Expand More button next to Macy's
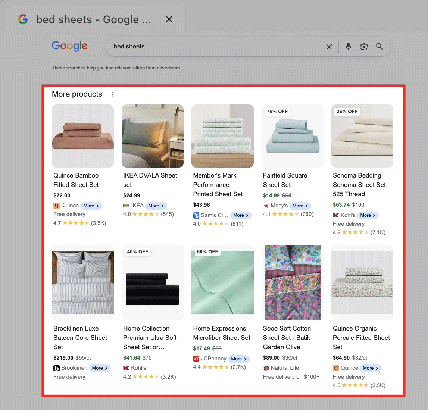Image resolution: width=428 pixels, height=410 pixels. [300, 206]
